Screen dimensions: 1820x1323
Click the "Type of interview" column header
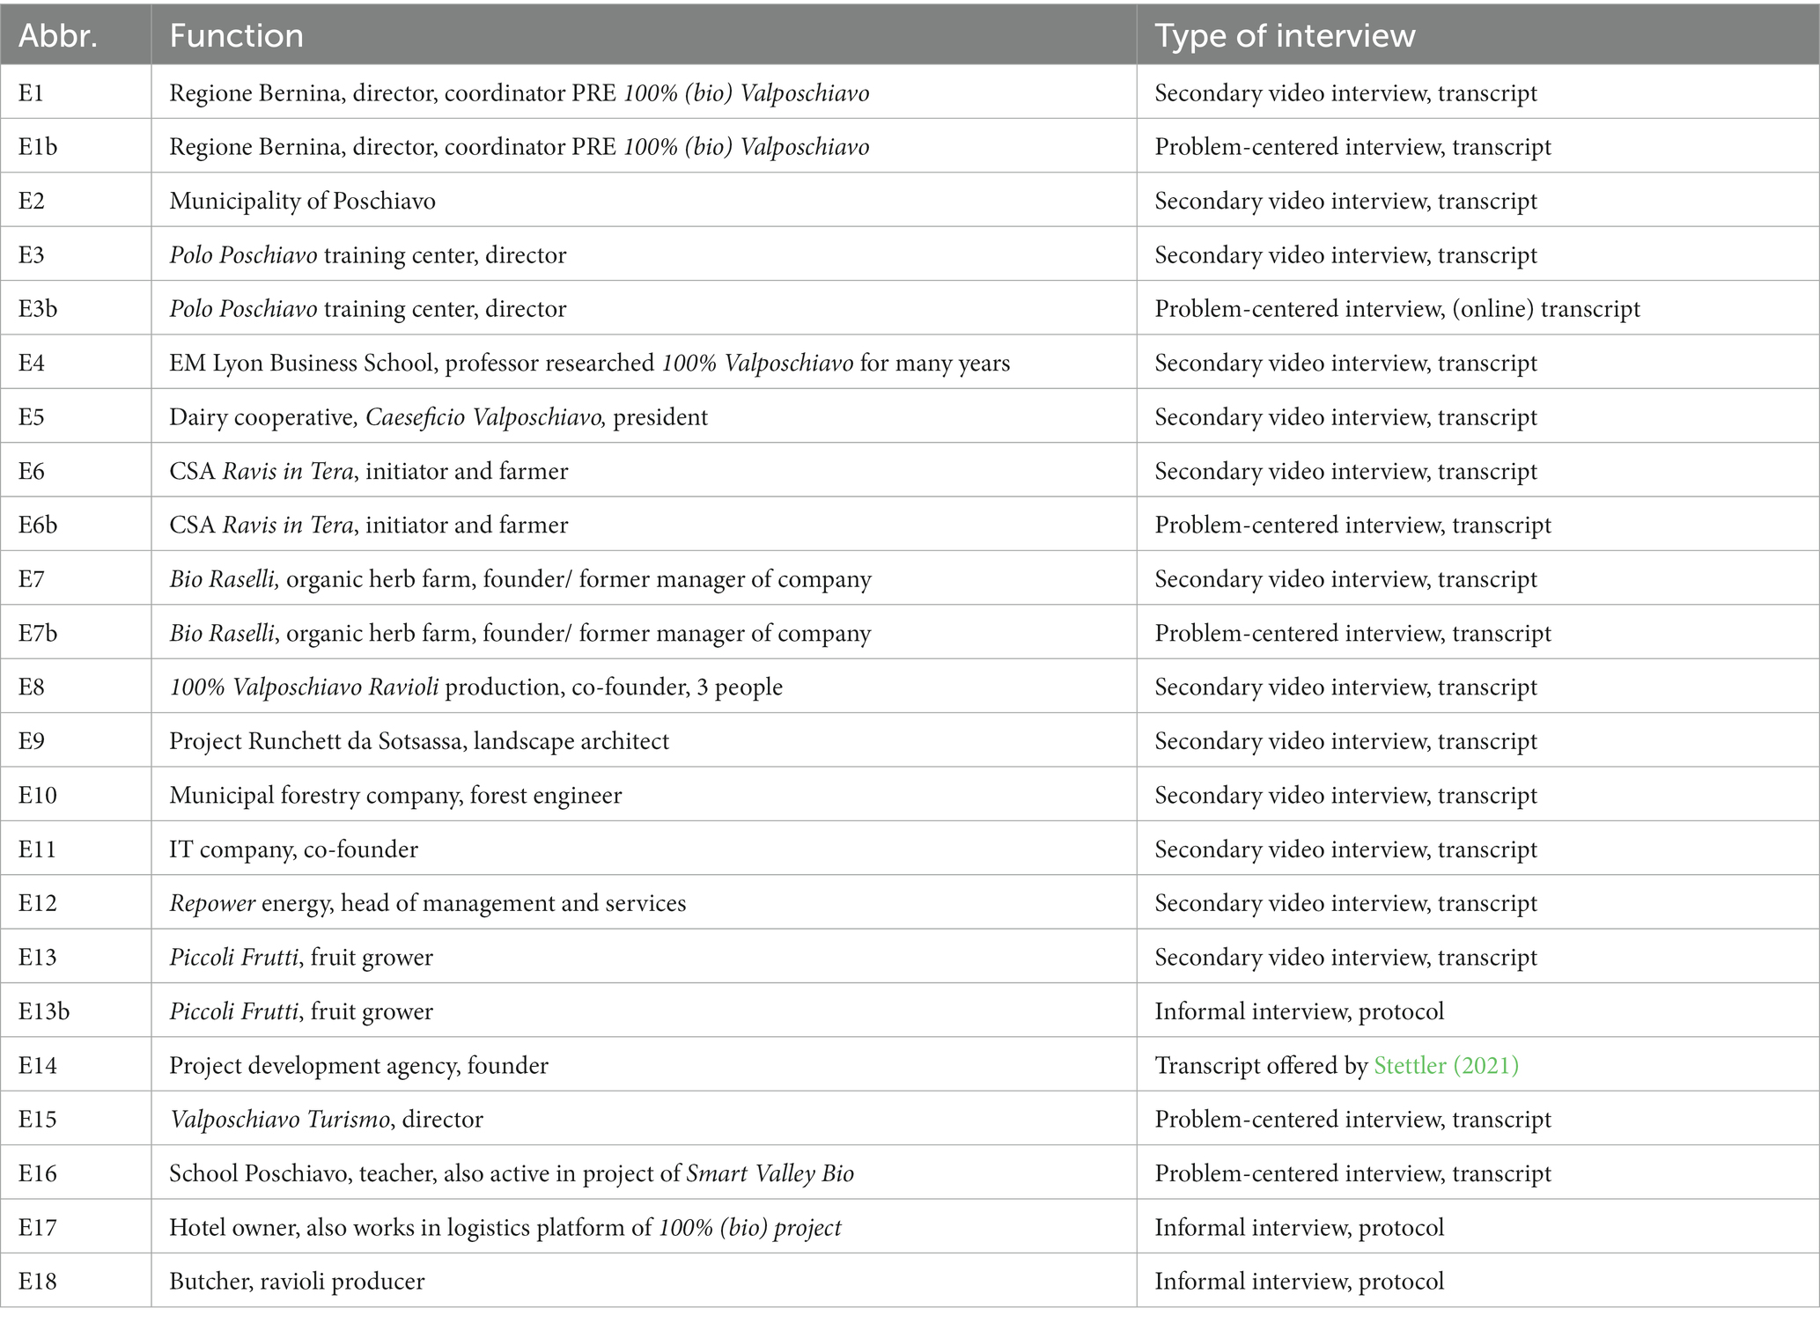click(x=1478, y=35)
